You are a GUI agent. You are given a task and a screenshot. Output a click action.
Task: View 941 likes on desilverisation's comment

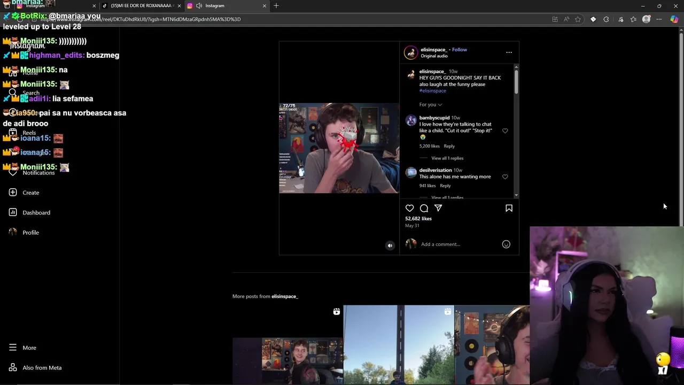(x=428, y=186)
